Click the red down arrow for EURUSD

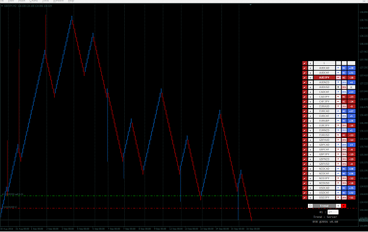pyautogui.click(x=339, y=135)
